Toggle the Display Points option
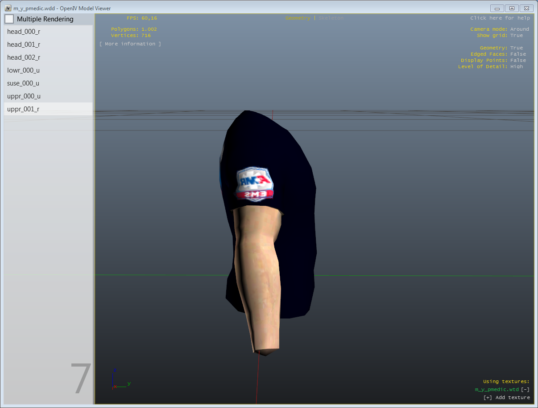This screenshot has width=538, height=408. [518, 61]
